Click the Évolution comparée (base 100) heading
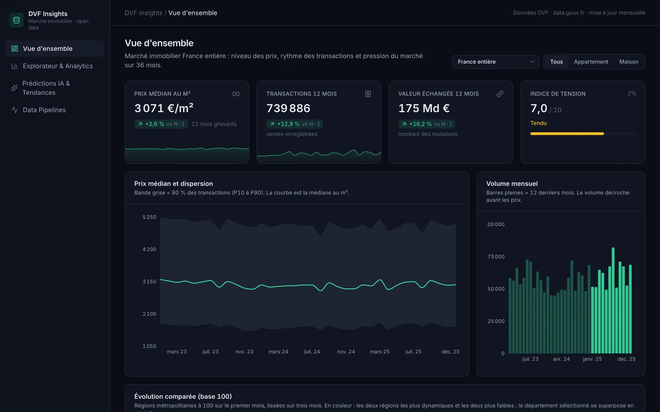This screenshot has height=412, width=660. pos(183,396)
